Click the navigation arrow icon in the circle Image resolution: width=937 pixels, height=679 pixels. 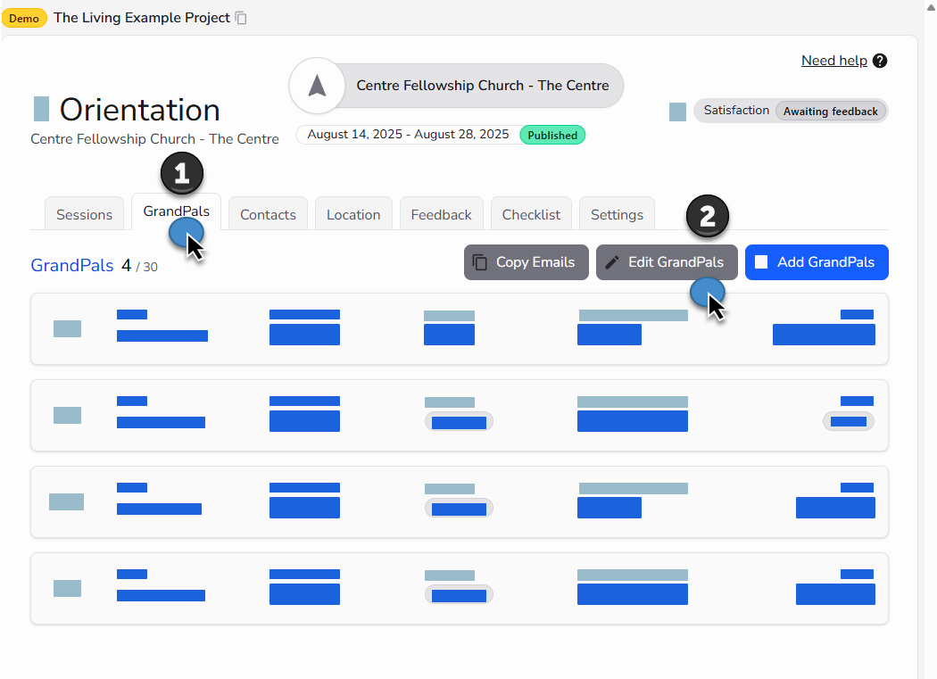pos(318,86)
